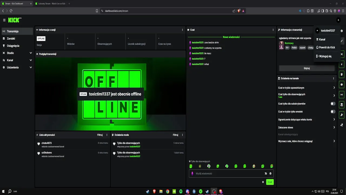Open the profile avatar in the top bar
This screenshot has height=195, width=346.
[x=338, y=20]
